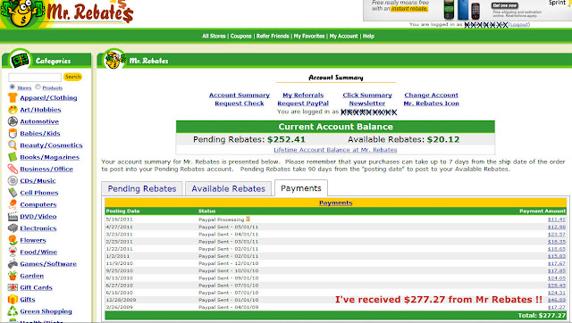Open Coupons in the top menu

[240, 36]
